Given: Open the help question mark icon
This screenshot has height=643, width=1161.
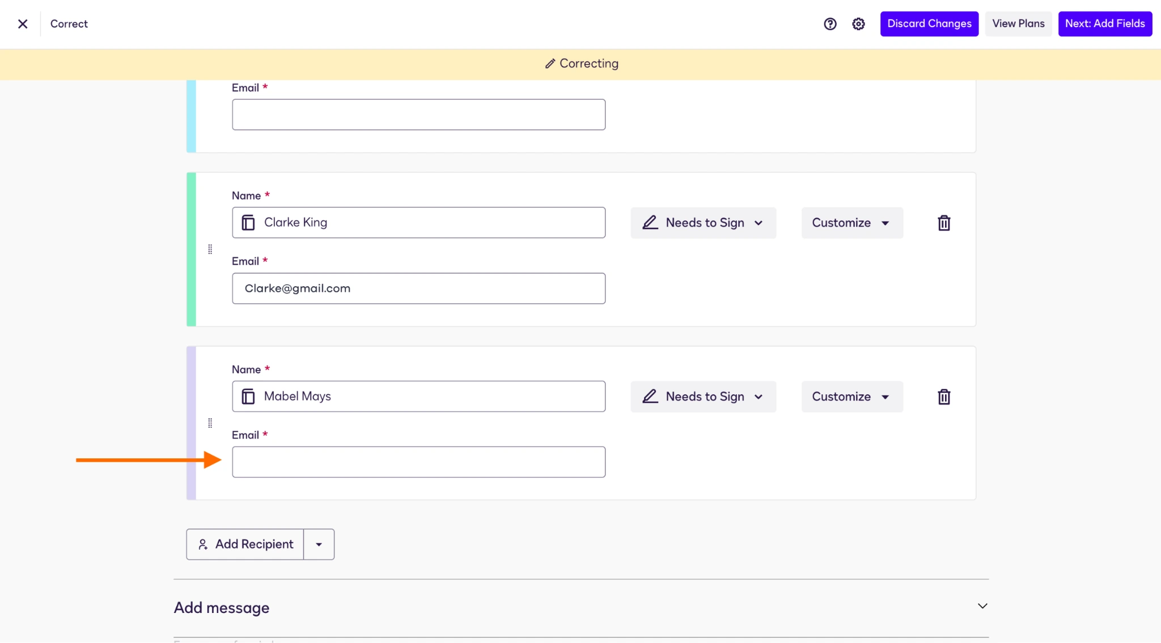Looking at the screenshot, I should coord(830,24).
